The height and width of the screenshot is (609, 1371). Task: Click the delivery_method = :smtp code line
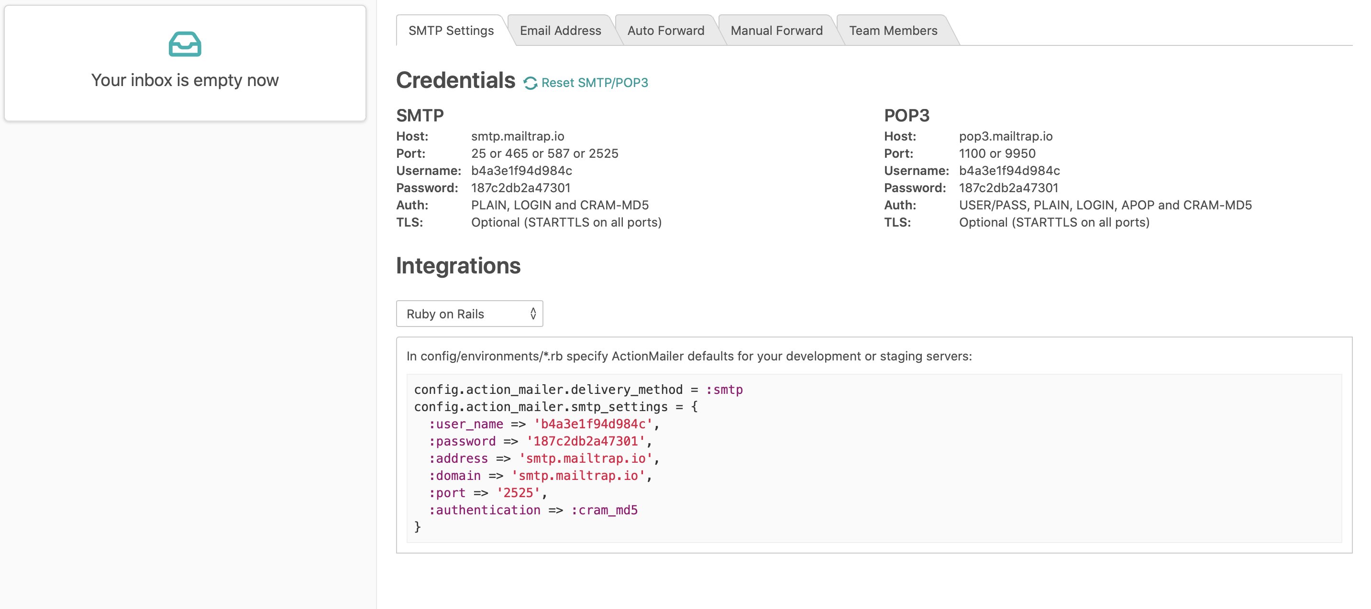tap(578, 390)
